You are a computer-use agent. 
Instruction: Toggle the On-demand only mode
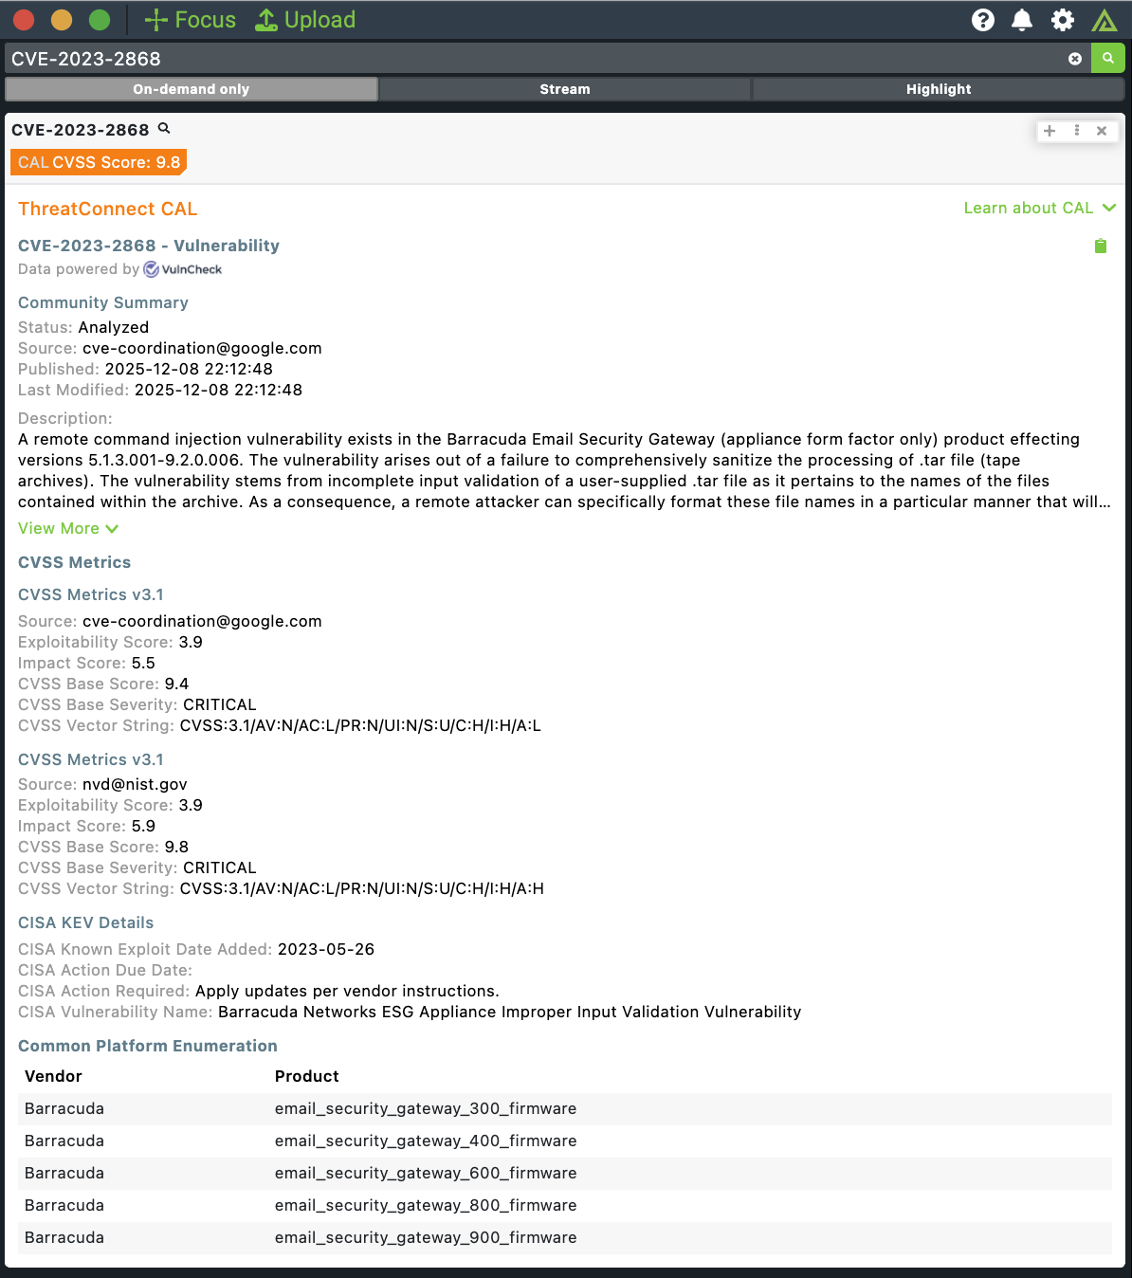191,88
